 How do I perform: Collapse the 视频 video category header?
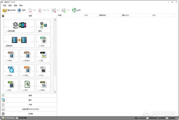pos(29,16)
